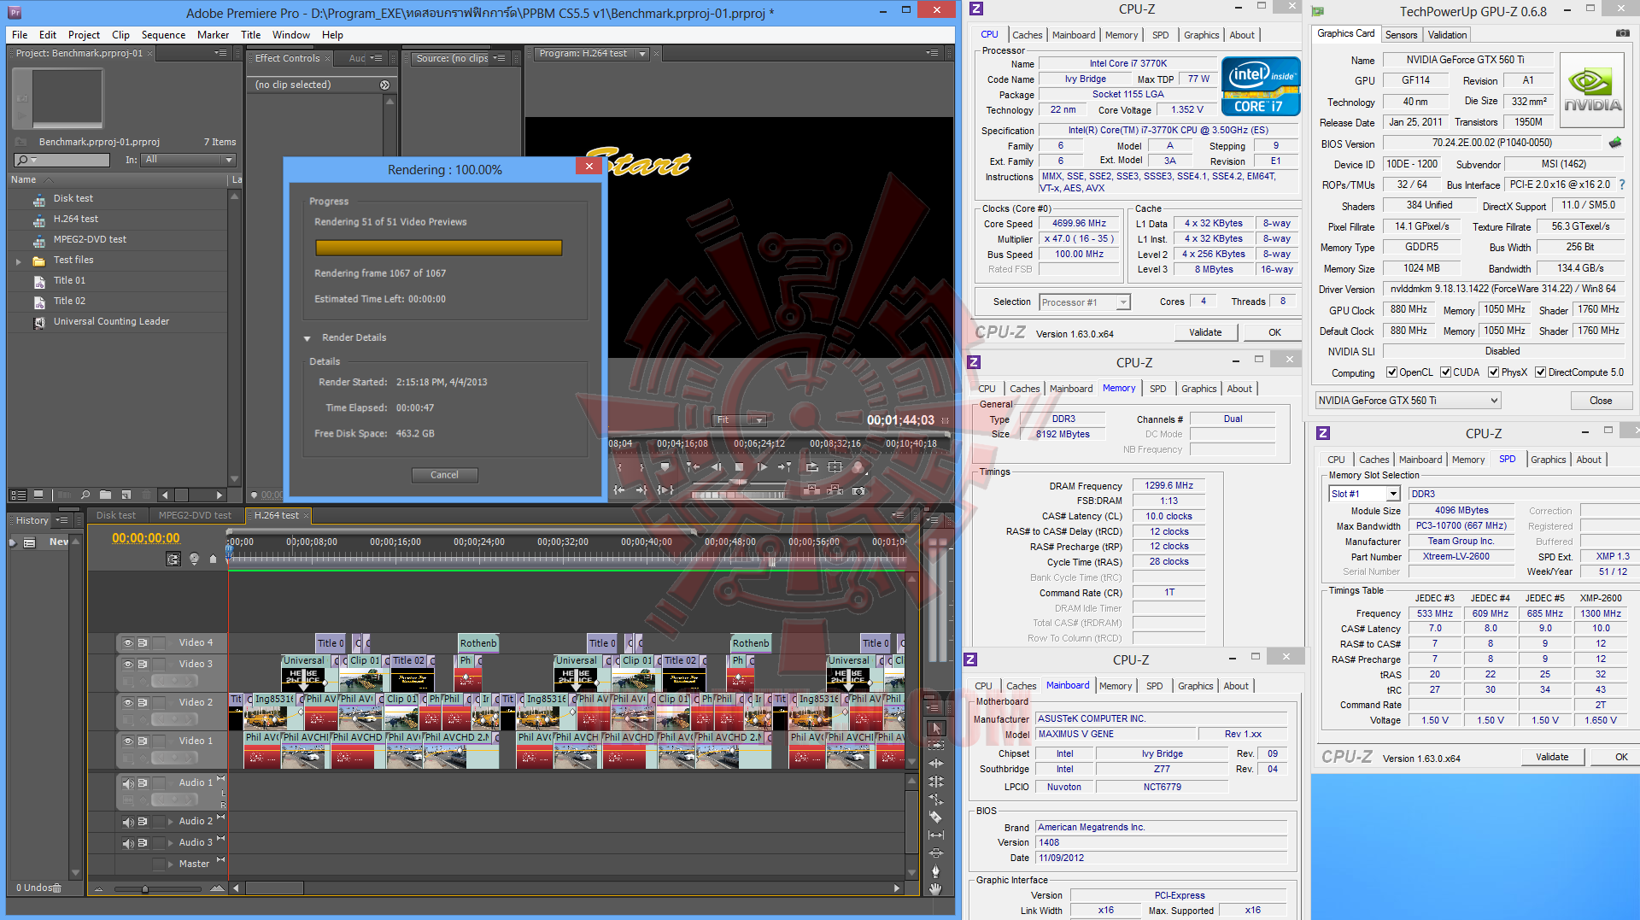The width and height of the screenshot is (1640, 920).
Task: Open the GPU selection dropdown in GPU-Z
Action: point(1408,400)
